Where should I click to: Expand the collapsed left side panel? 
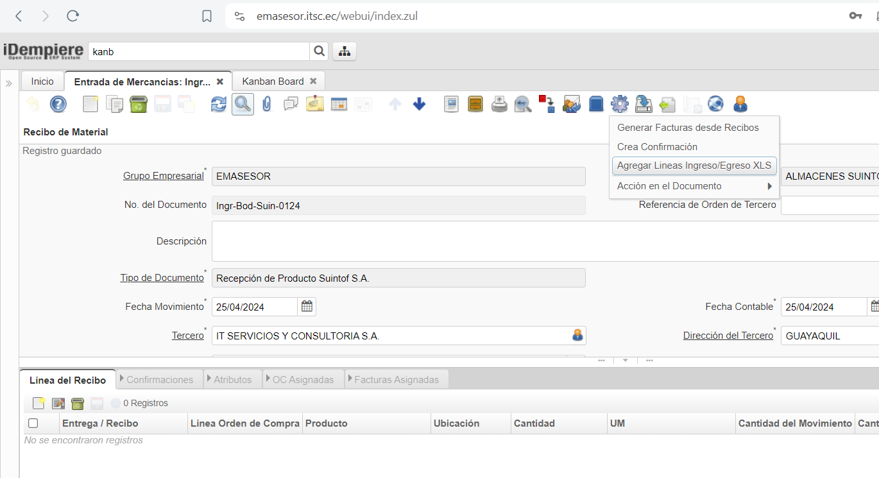point(9,83)
